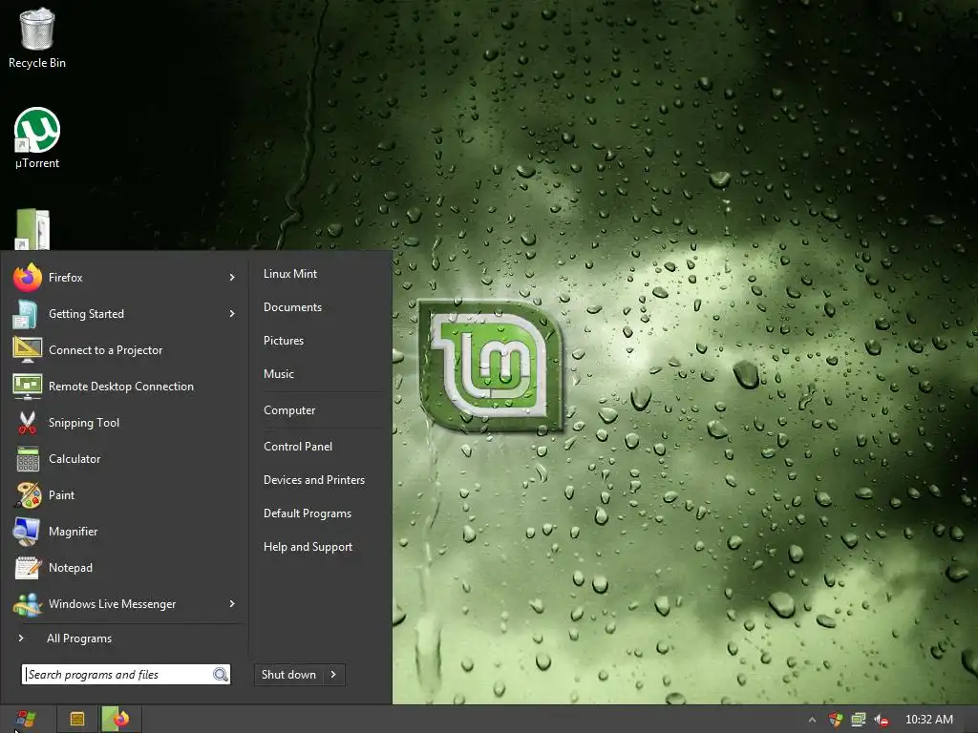Open Pictures from the Start menu
The width and height of the screenshot is (978, 733).
click(x=283, y=341)
